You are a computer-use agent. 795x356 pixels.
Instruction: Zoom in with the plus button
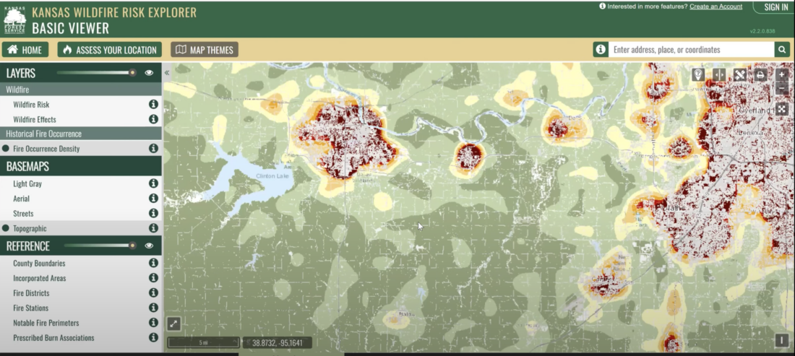tap(782, 74)
